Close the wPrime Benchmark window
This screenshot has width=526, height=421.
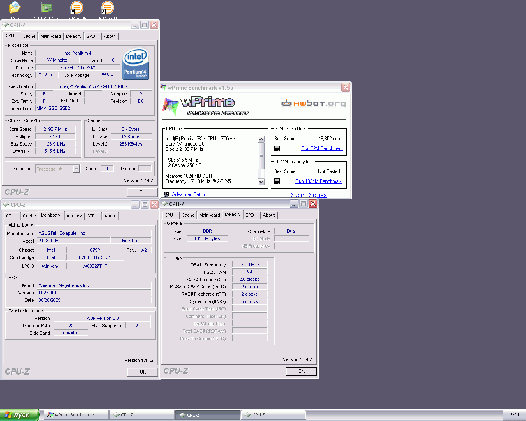coord(346,88)
